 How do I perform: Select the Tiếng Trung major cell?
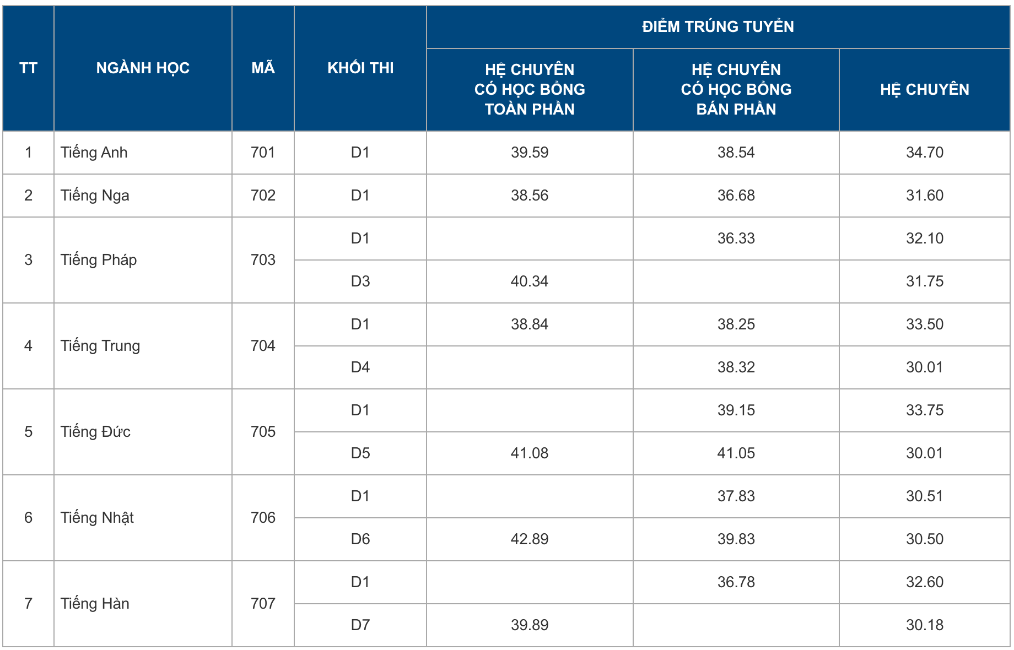pos(100,346)
